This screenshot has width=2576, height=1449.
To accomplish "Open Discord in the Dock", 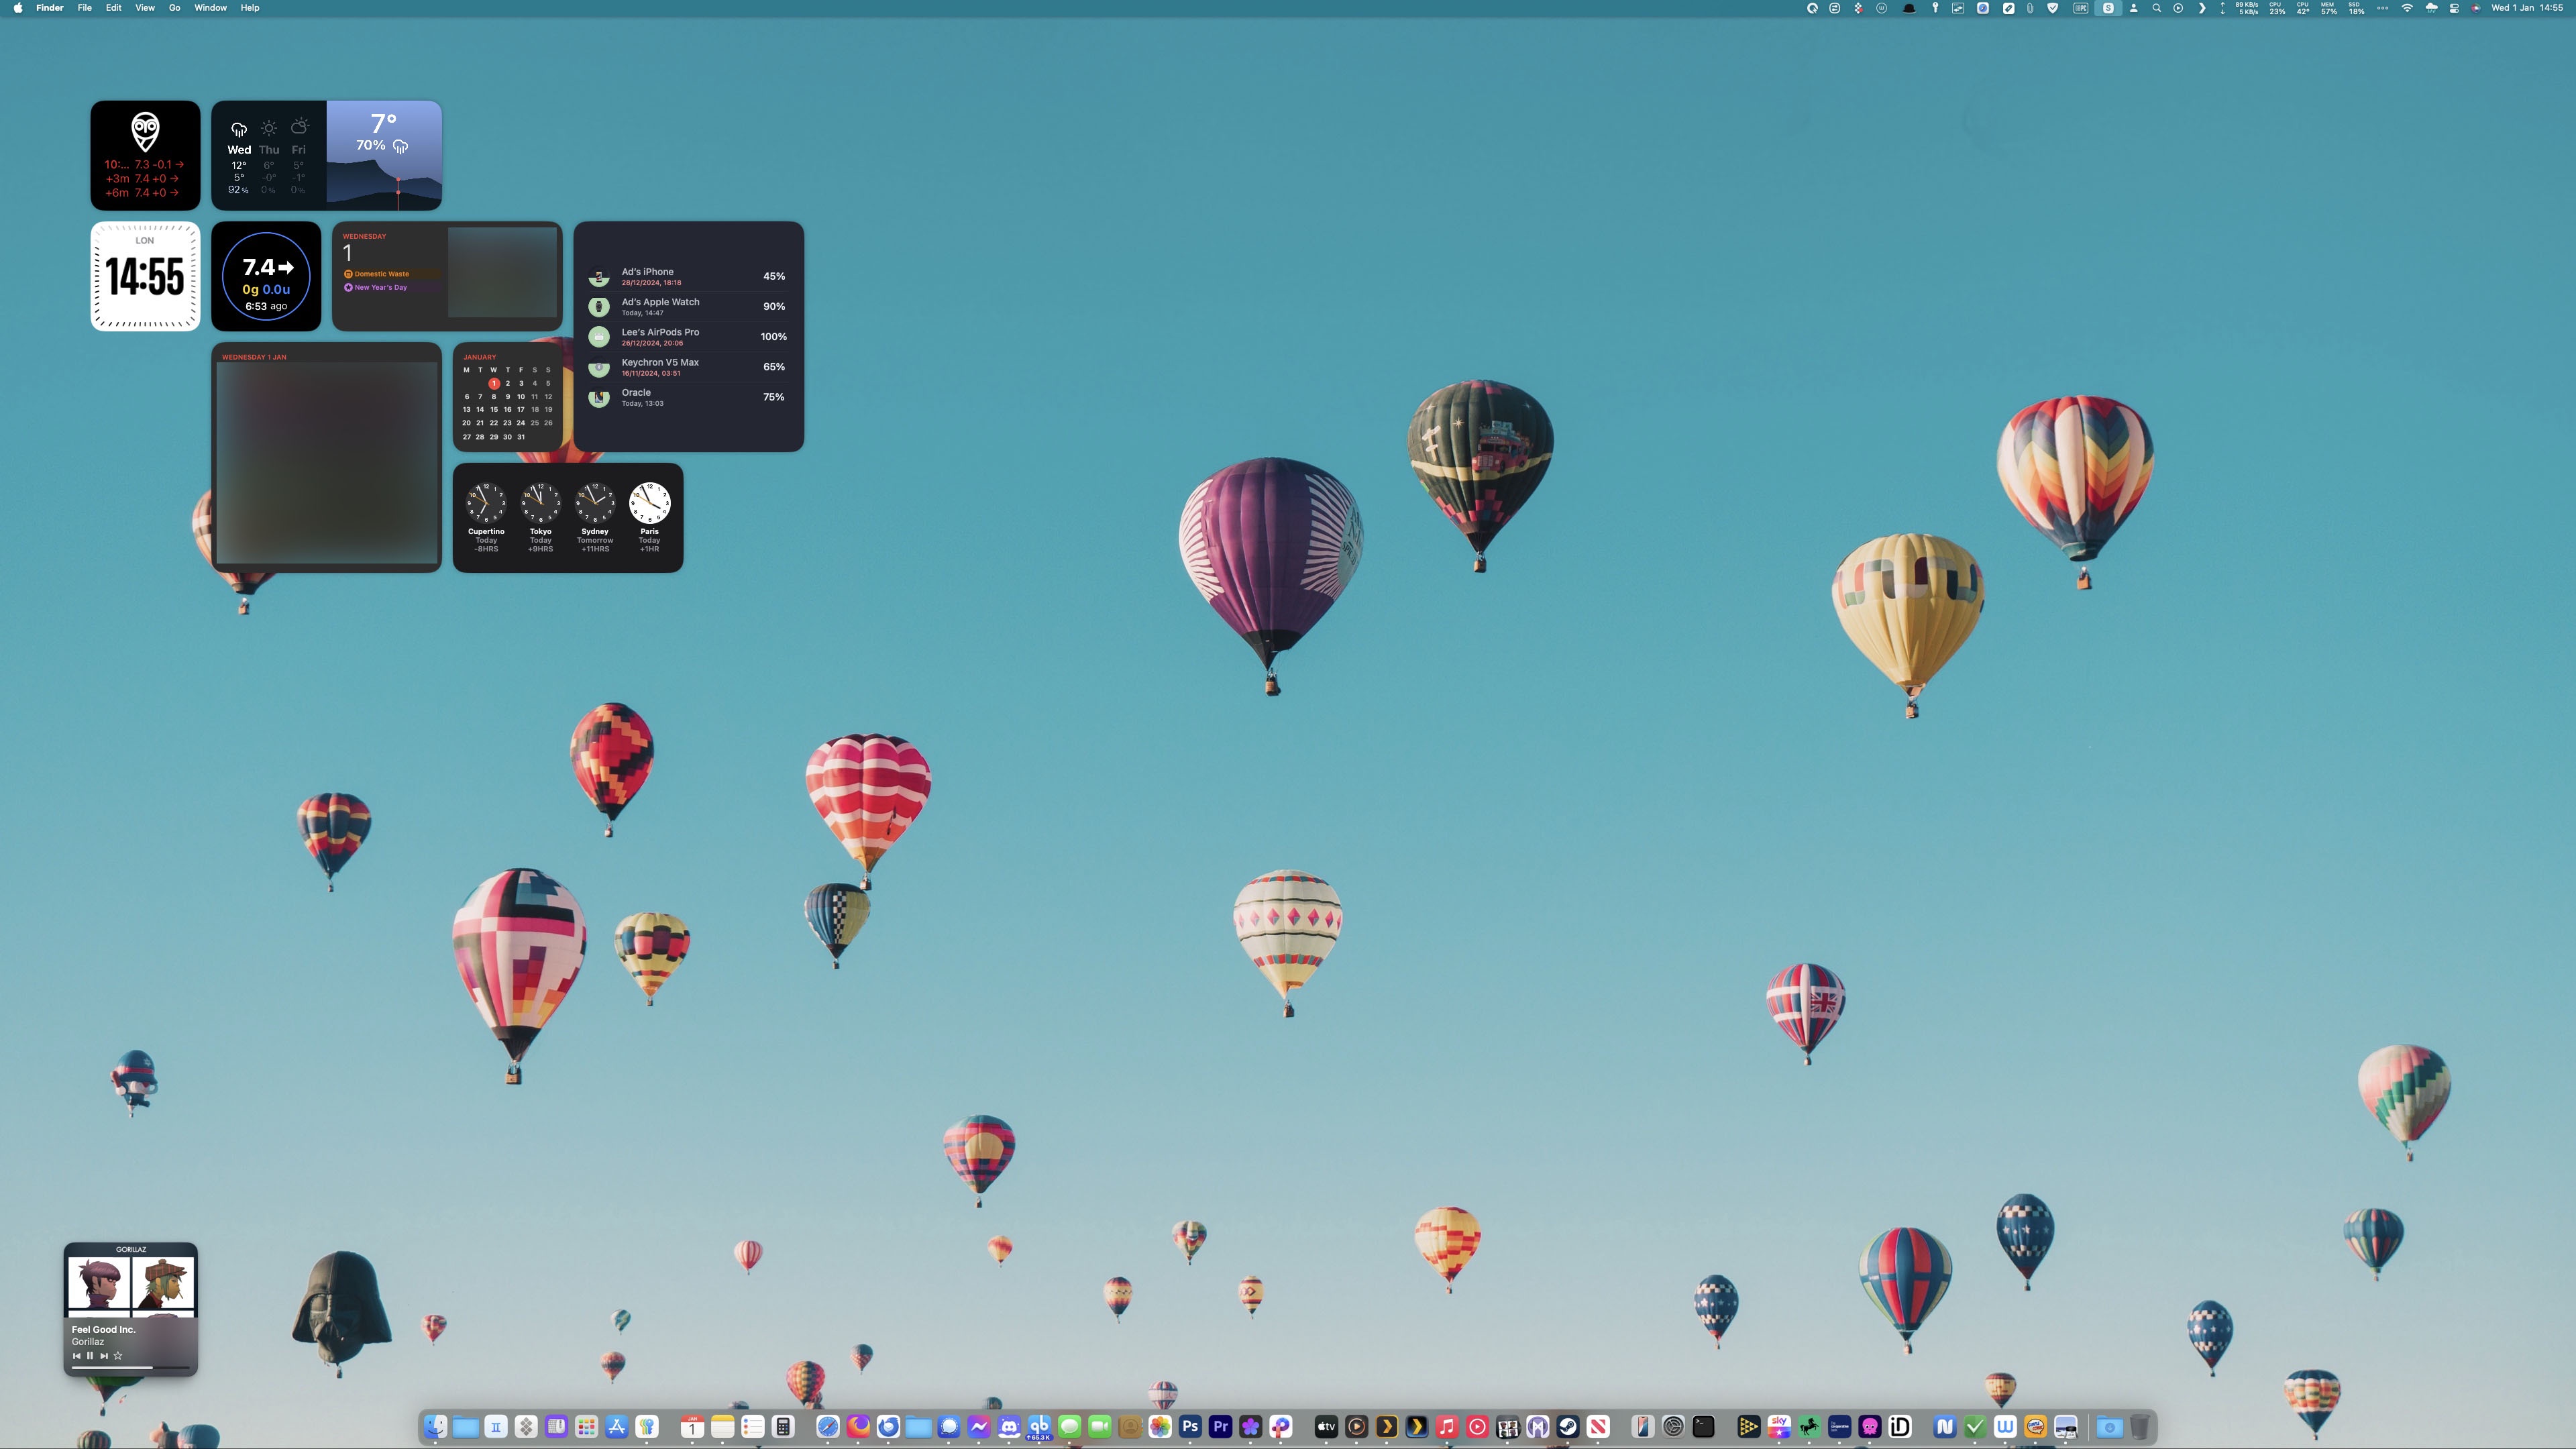I will point(1009,1426).
